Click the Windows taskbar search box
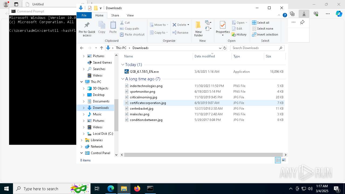 (51, 189)
